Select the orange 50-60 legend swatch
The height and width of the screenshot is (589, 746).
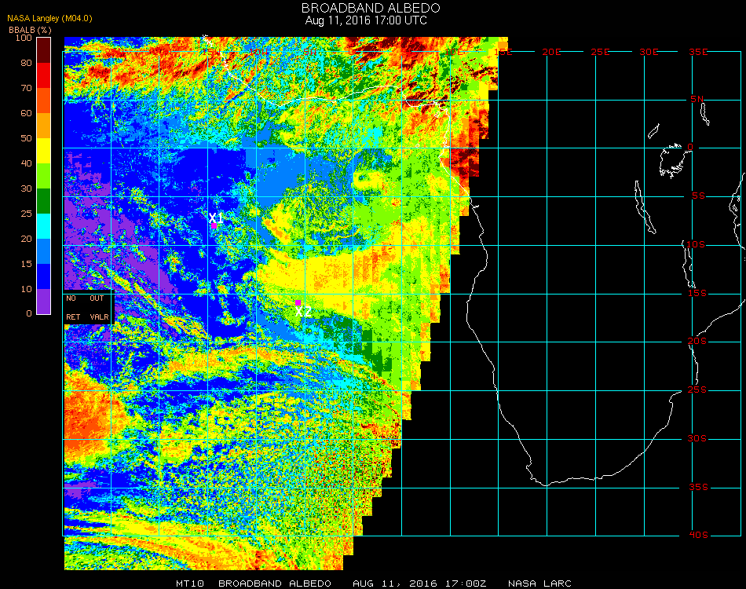pyautogui.click(x=44, y=126)
